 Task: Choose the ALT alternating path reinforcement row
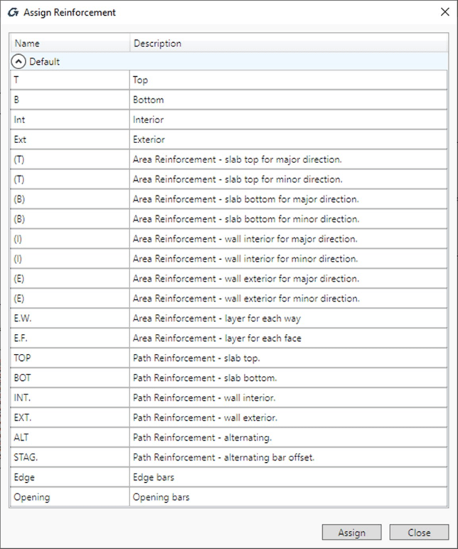click(x=228, y=437)
